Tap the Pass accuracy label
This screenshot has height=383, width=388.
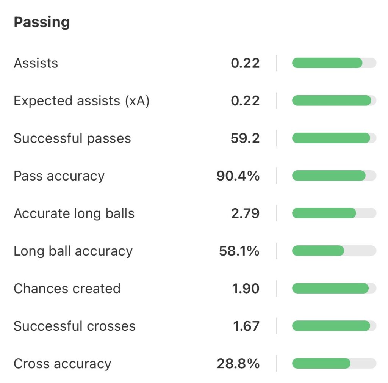point(59,176)
